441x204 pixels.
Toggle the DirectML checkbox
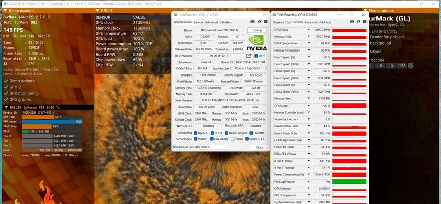point(251,133)
